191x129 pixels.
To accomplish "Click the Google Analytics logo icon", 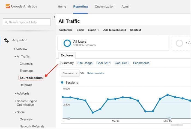I will (8, 6).
